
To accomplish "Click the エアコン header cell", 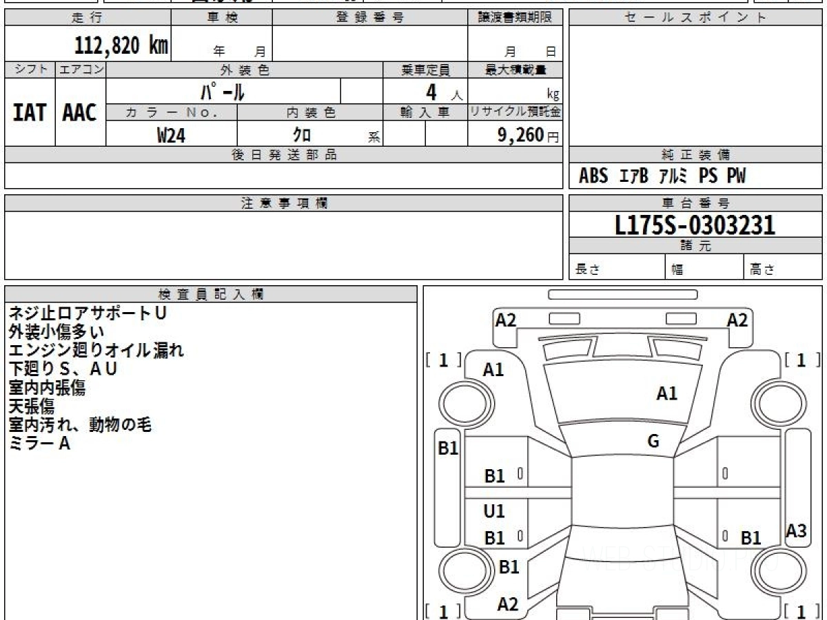I will pyautogui.click(x=81, y=70).
